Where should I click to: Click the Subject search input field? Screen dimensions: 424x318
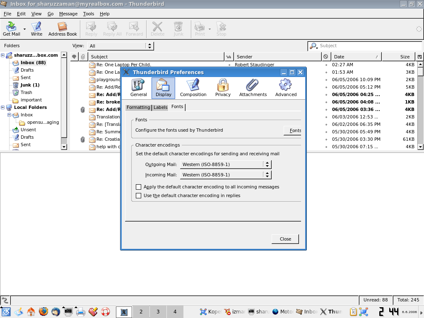point(369,46)
